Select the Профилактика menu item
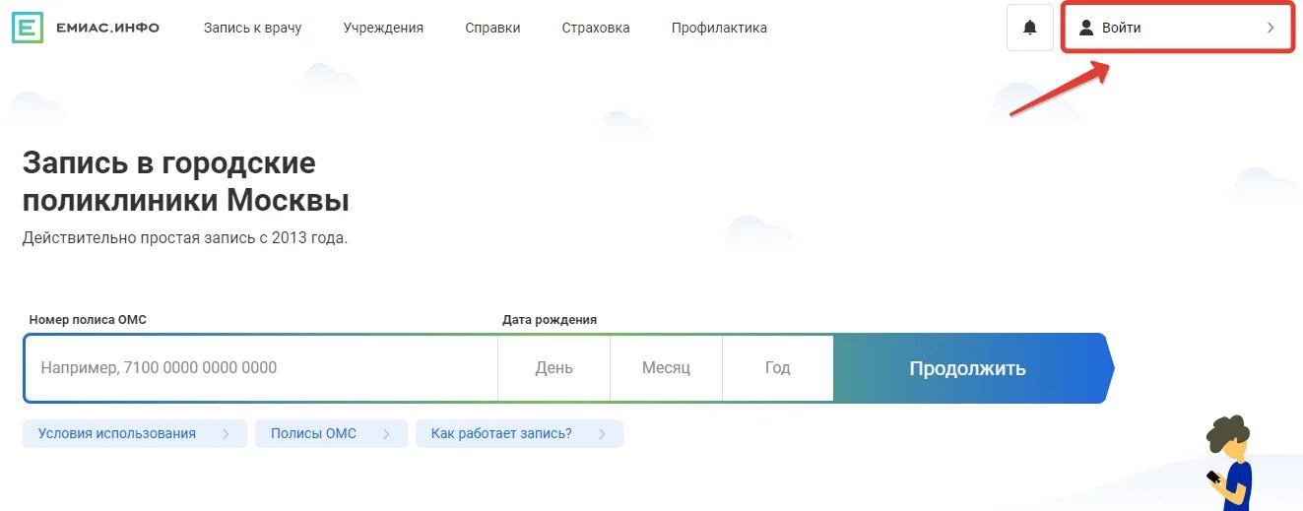 point(719,28)
